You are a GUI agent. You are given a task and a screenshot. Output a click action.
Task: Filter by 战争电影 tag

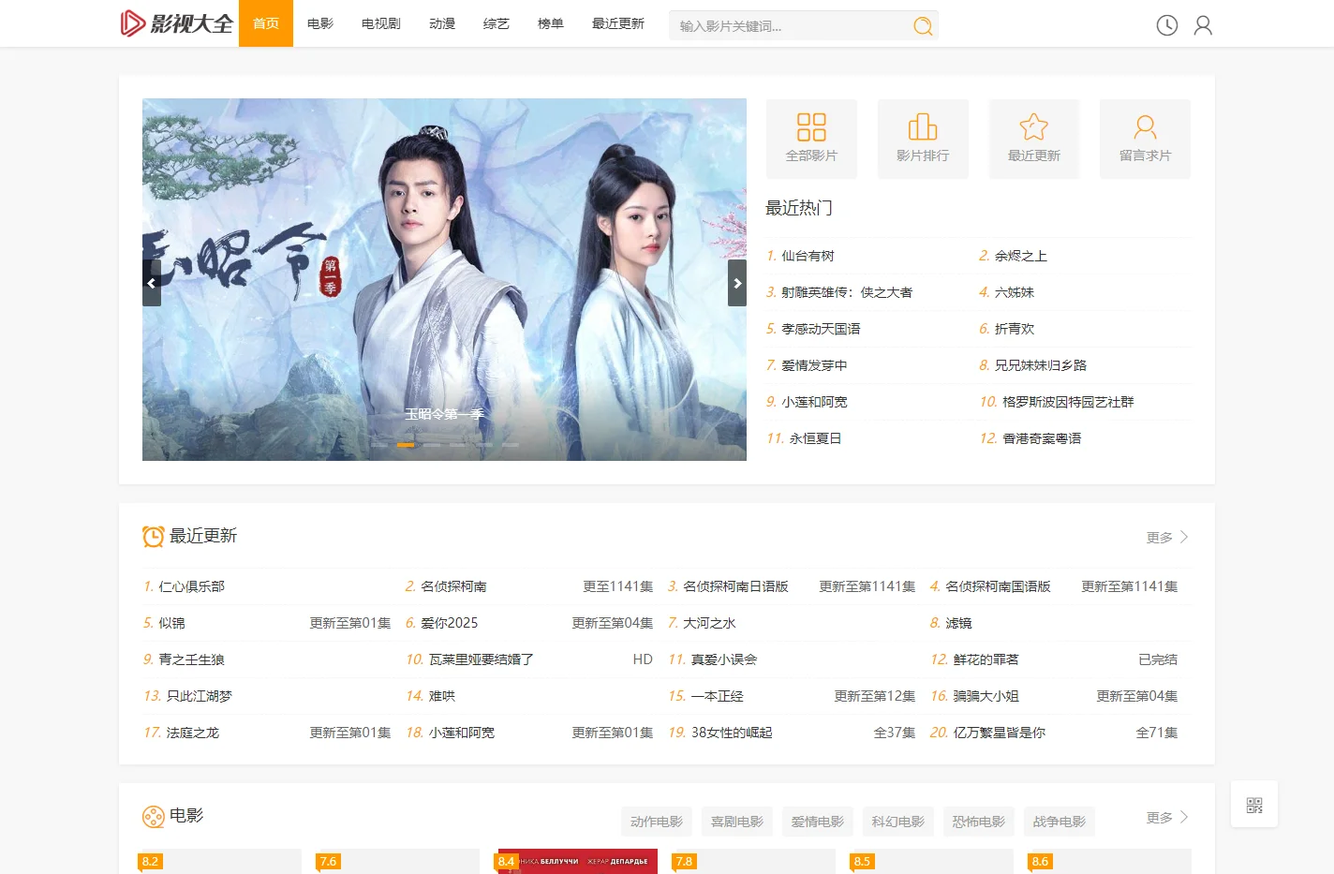pyautogui.click(x=1060, y=822)
